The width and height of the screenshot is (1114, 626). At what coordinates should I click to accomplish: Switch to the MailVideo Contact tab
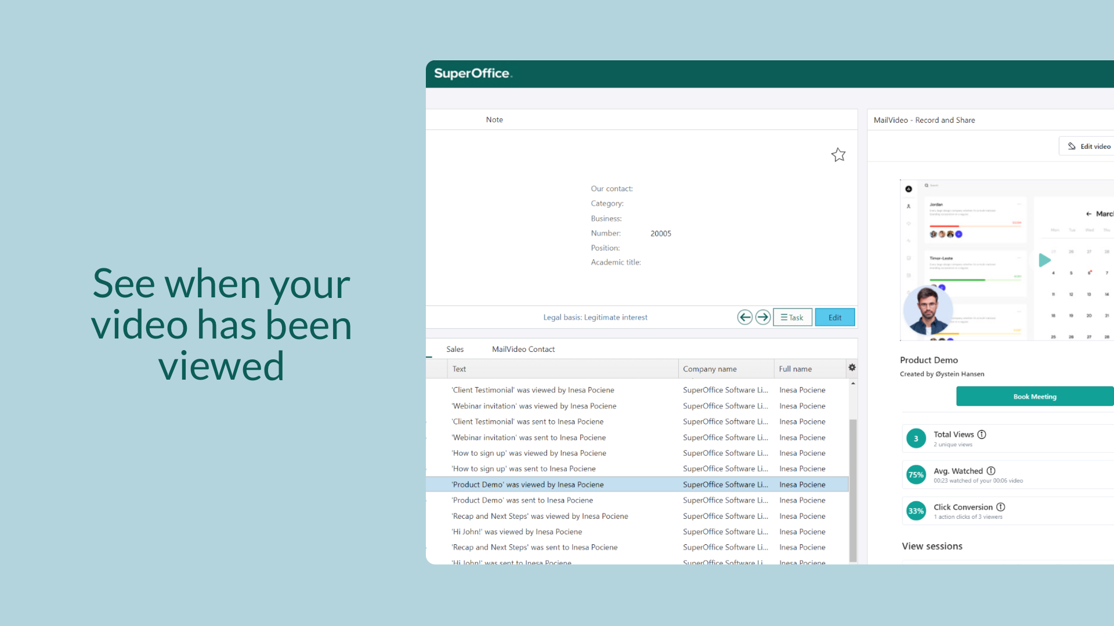point(523,349)
